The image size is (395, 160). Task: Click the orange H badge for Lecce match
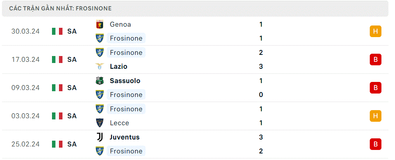click(x=375, y=116)
